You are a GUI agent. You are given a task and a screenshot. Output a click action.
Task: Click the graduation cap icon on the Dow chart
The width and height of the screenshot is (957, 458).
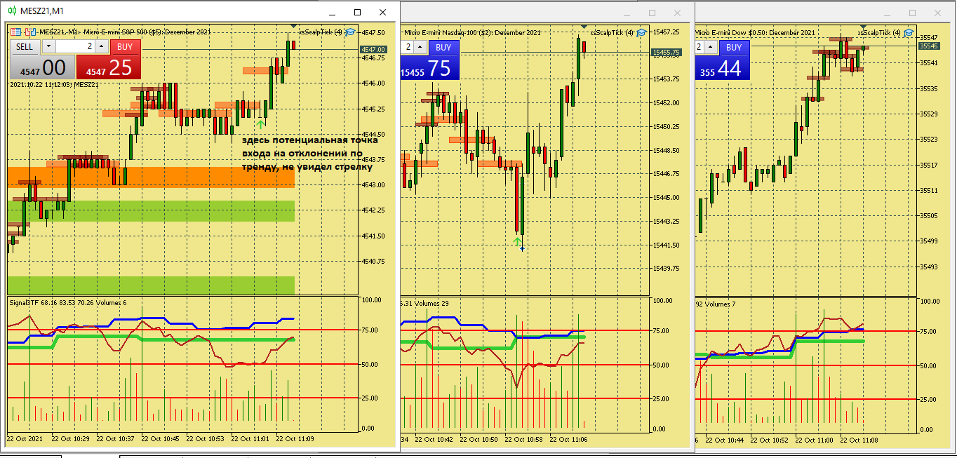pos(908,32)
